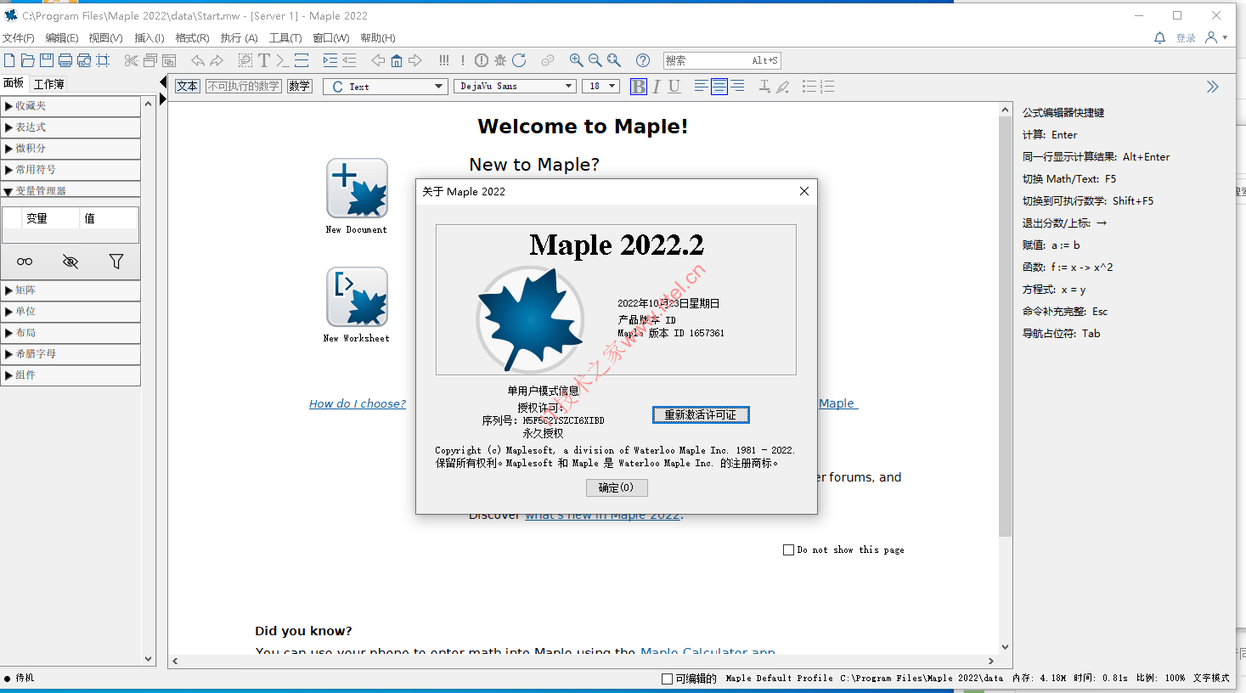Screen dimensions: 1246x693
Task: Click the document vertical scrollbar
Action: tap(1006, 327)
